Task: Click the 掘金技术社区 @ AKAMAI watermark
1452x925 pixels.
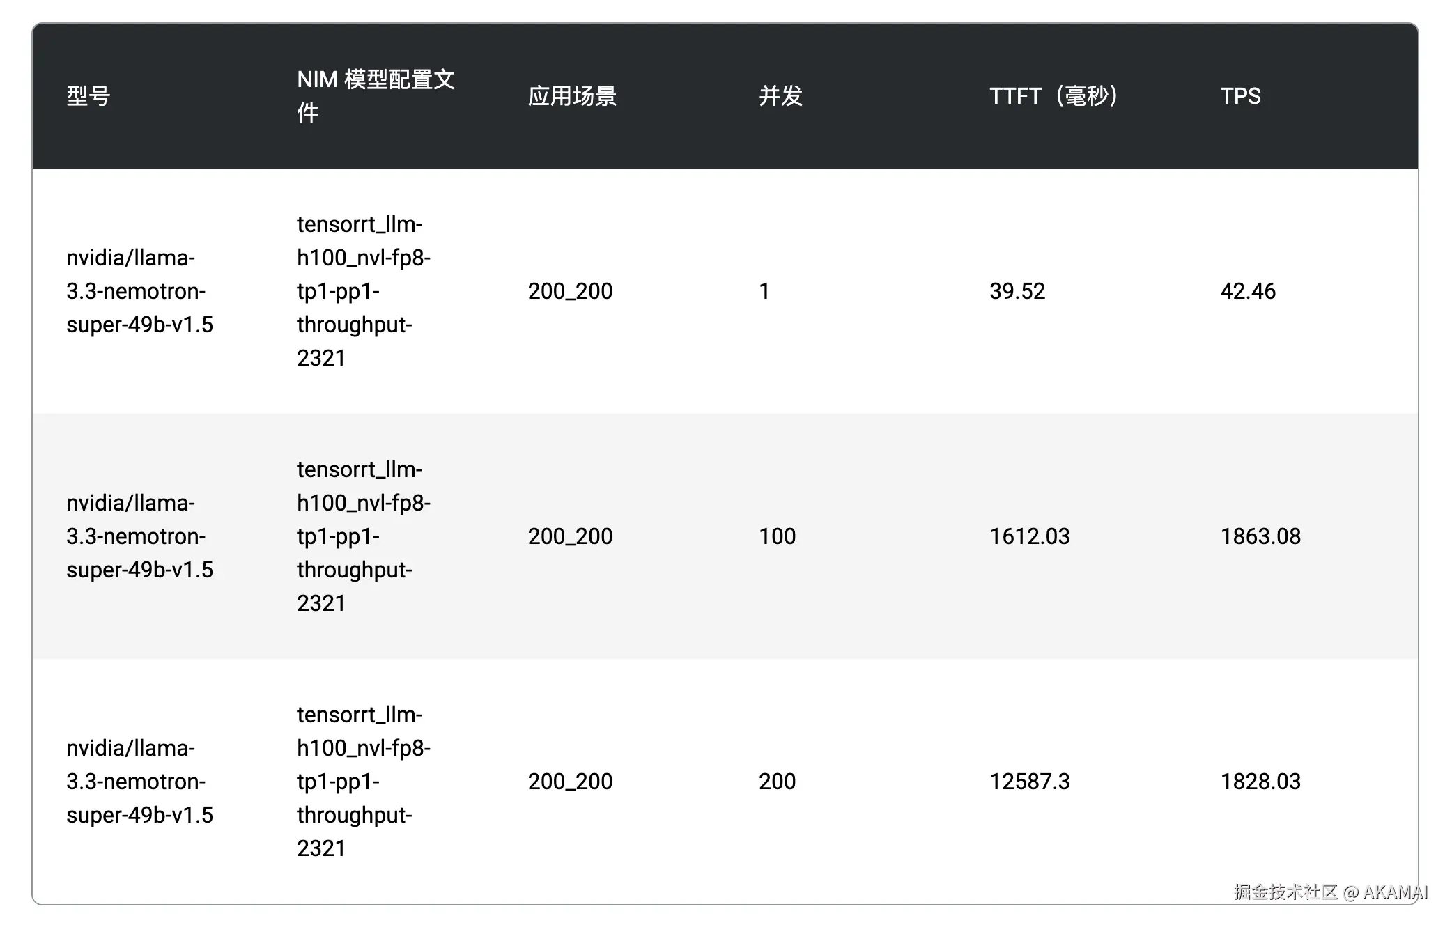Action: coord(1331,892)
